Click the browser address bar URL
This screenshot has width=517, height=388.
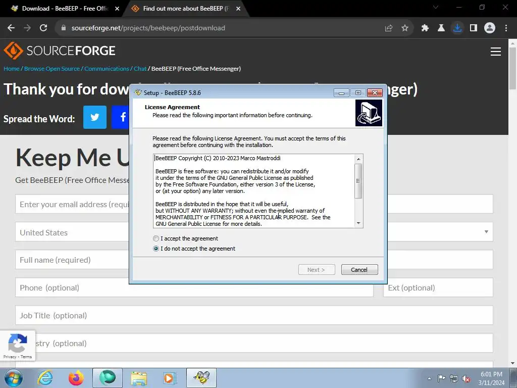(148, 28)
